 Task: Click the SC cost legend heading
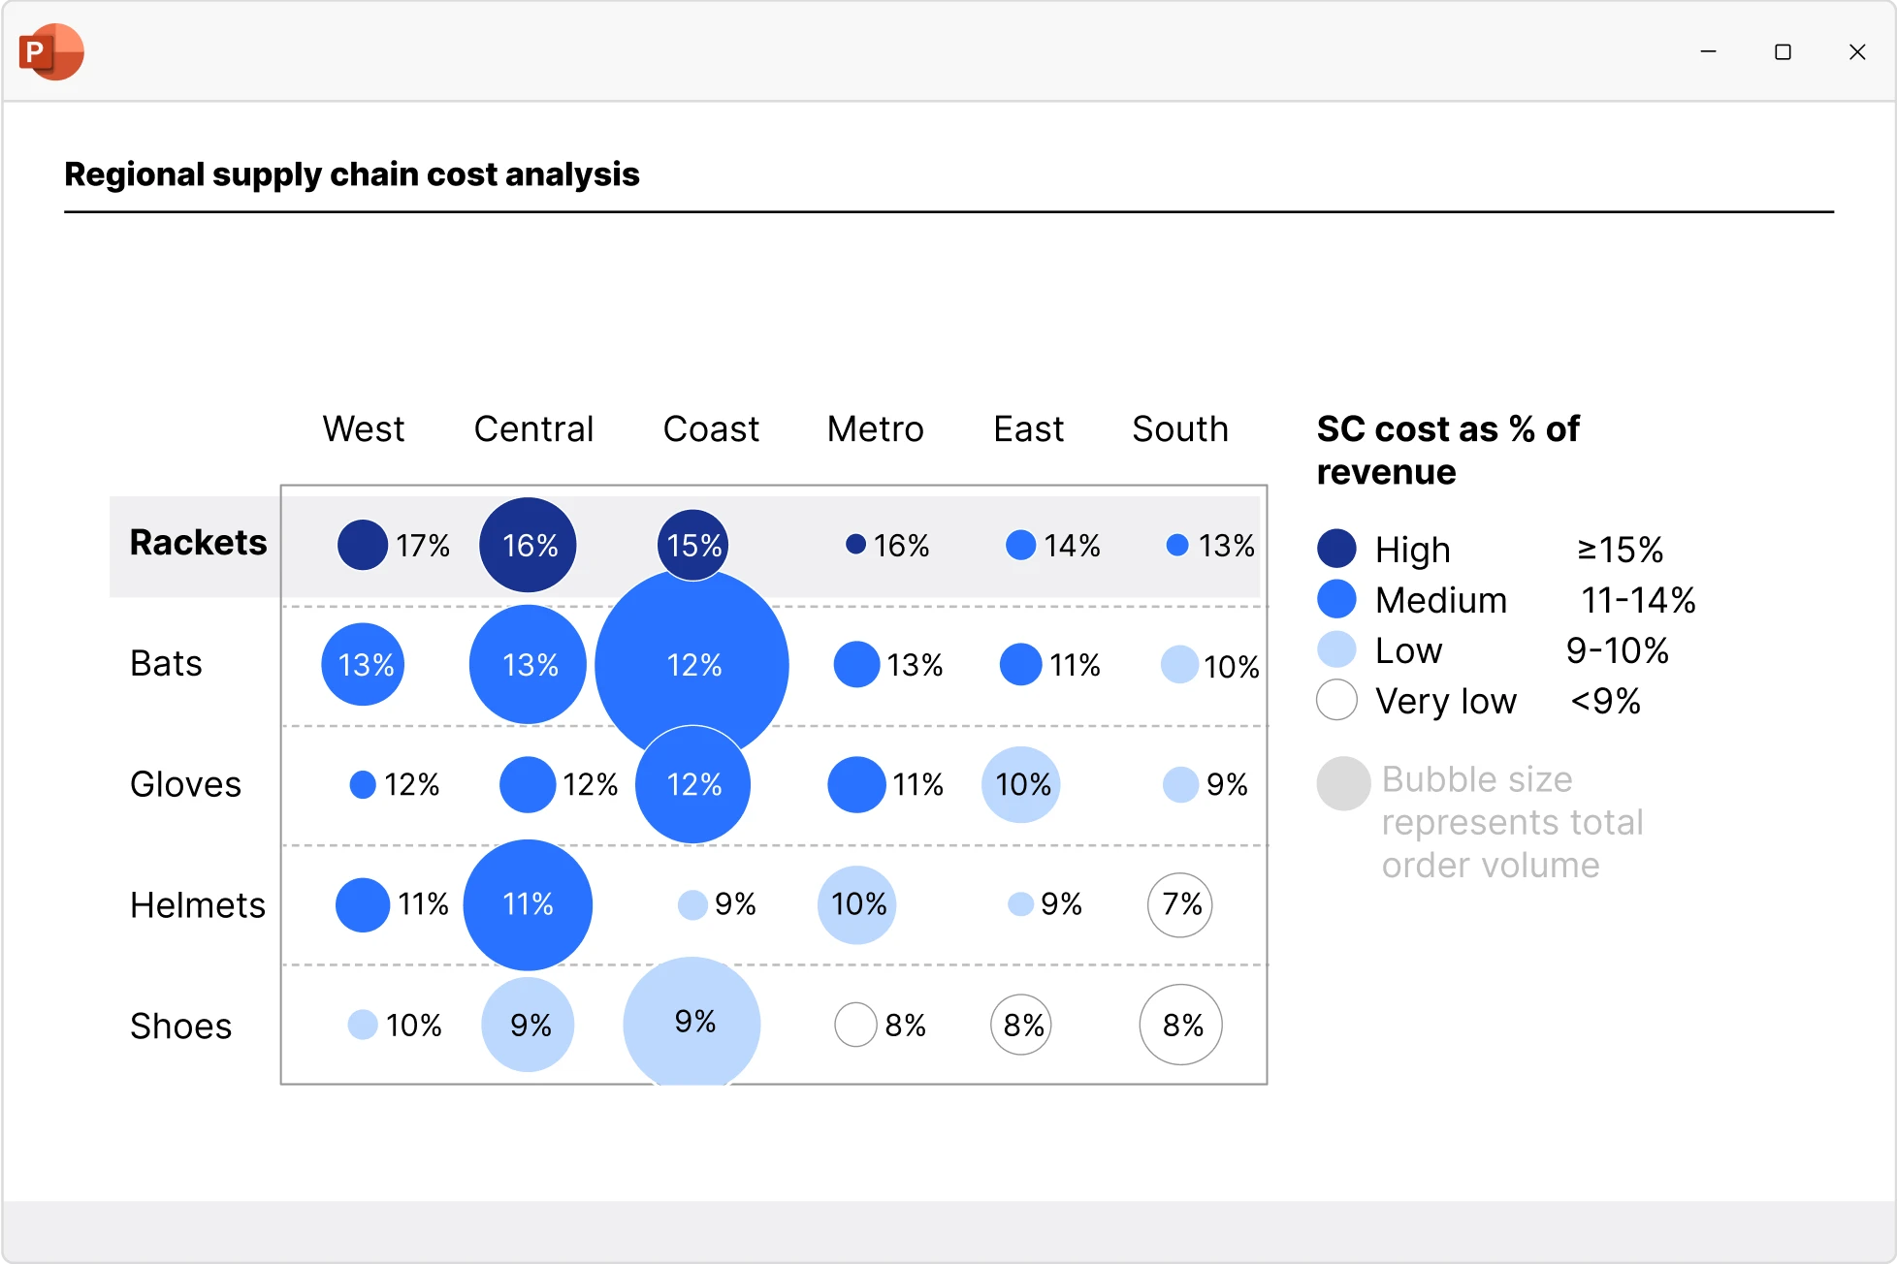[x=1447, y=450]
